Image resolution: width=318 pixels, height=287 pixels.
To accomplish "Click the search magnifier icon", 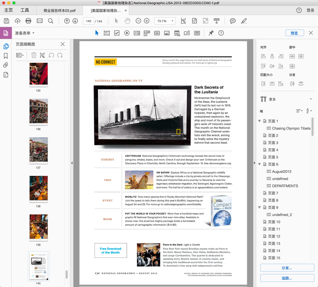I will click(51, 21).
